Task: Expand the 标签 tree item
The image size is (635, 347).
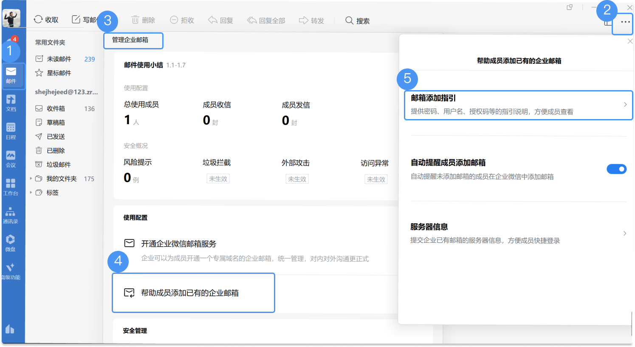Action: tap(31, 193)
